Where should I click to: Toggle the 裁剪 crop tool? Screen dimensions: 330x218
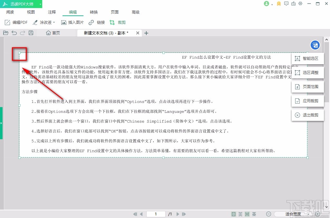118,22
